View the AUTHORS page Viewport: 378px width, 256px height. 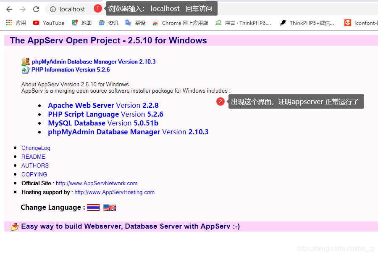point(35,165)
